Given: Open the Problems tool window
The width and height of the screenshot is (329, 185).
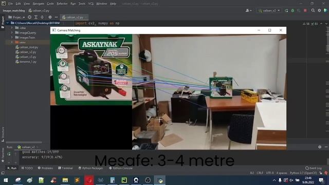Looking at the screenshot, I should pos(46,168).
